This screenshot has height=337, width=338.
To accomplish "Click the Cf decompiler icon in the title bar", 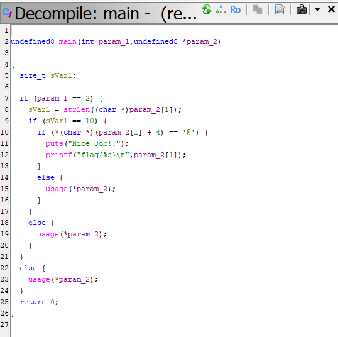I will point(7,13).
